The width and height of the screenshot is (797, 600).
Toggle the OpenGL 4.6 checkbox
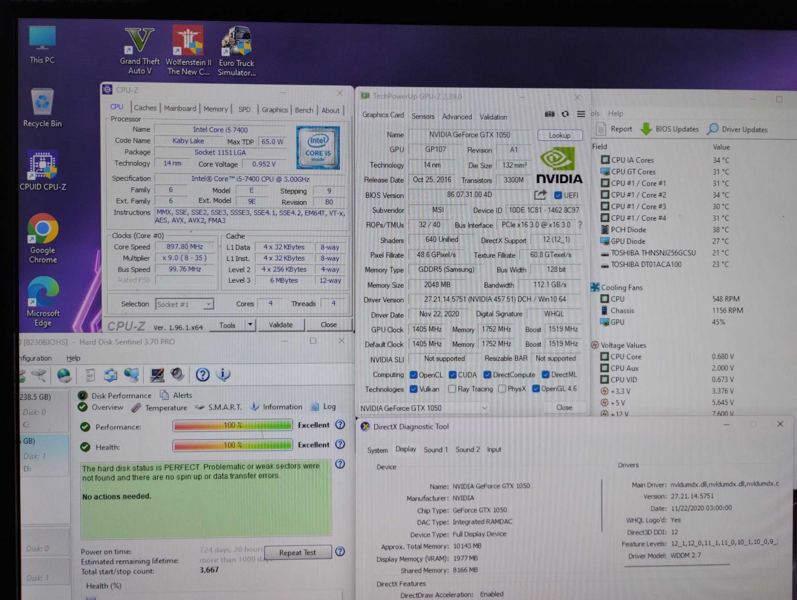point(536,388)
